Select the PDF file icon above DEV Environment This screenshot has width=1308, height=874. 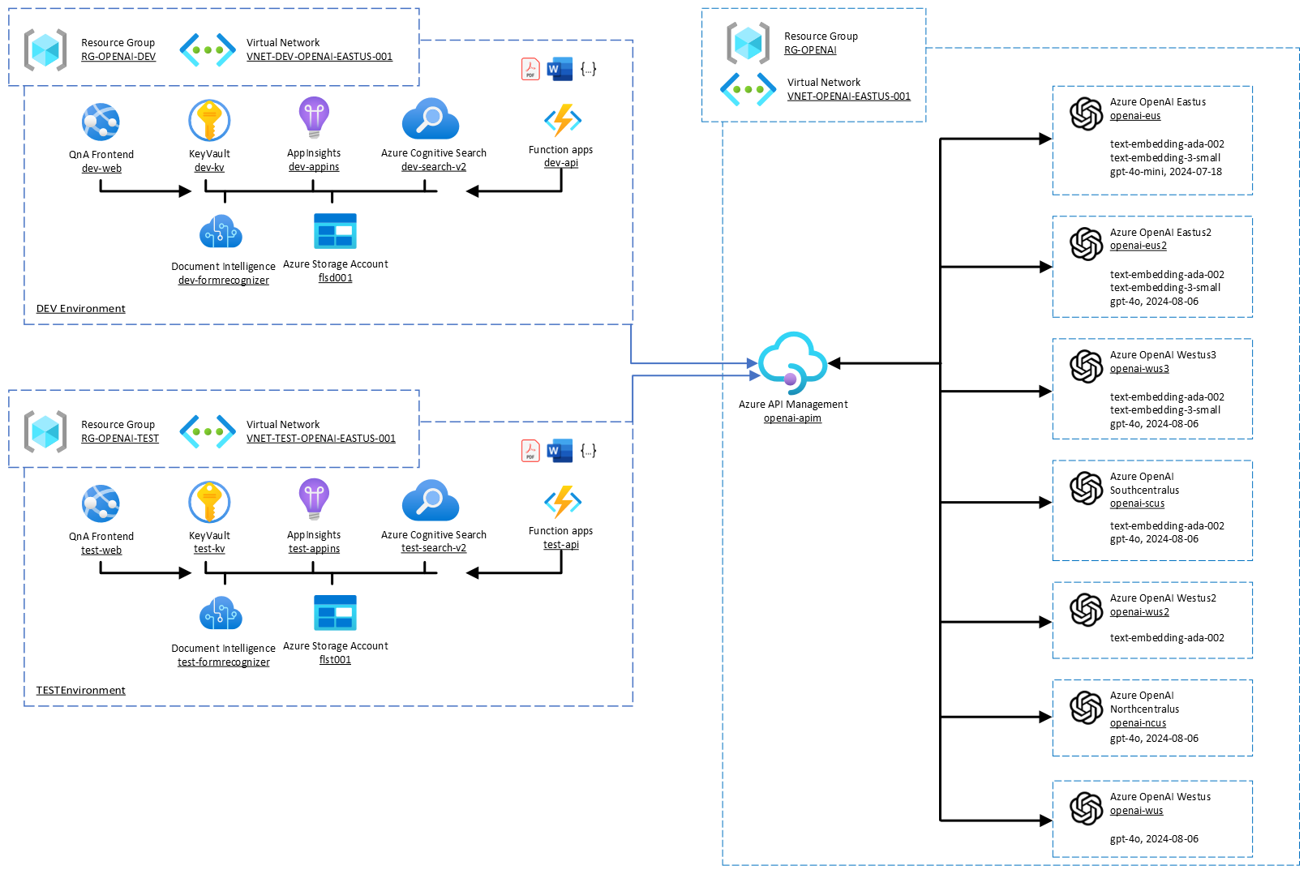(x=529, y=69)
